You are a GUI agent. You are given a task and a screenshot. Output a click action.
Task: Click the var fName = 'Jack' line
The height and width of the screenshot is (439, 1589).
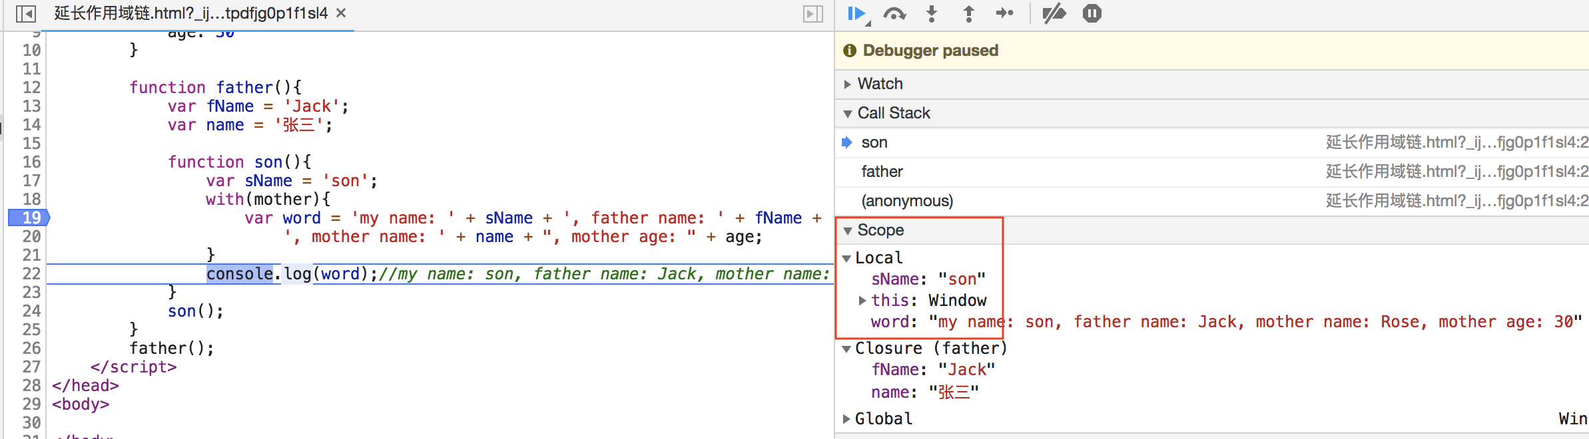coord(258,106)
